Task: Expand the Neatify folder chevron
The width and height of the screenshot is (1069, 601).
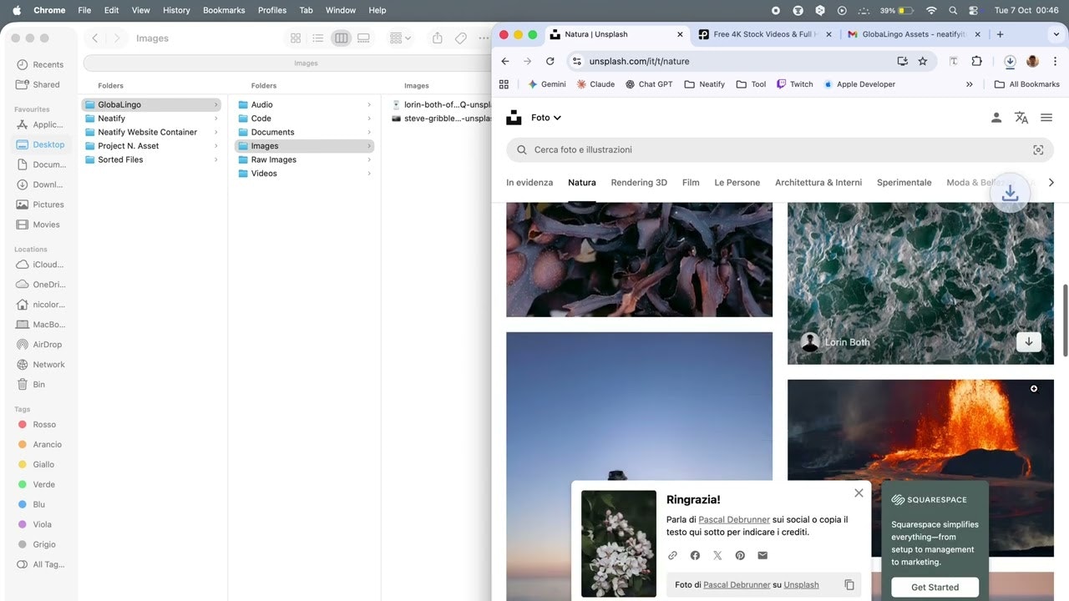Action: click(x=216, y=118)
